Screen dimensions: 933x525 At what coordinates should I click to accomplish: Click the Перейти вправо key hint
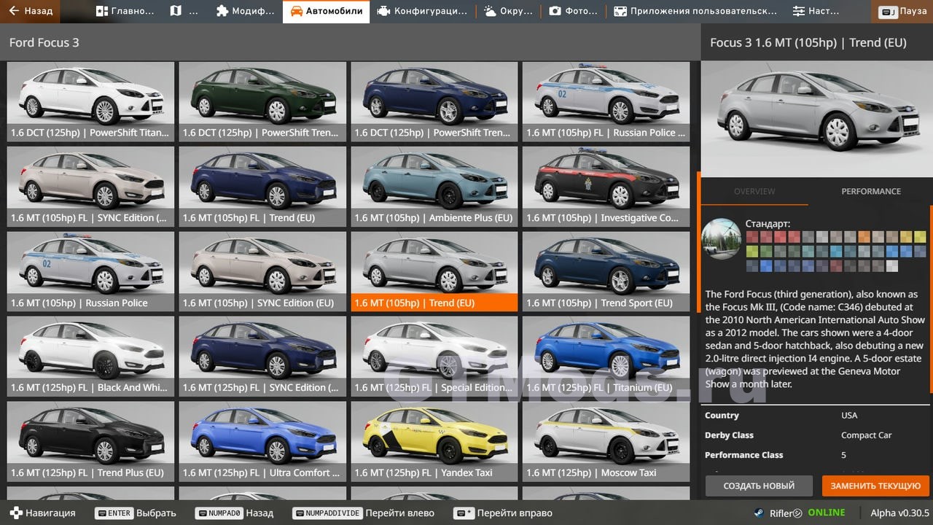click(x=503, y=513)
